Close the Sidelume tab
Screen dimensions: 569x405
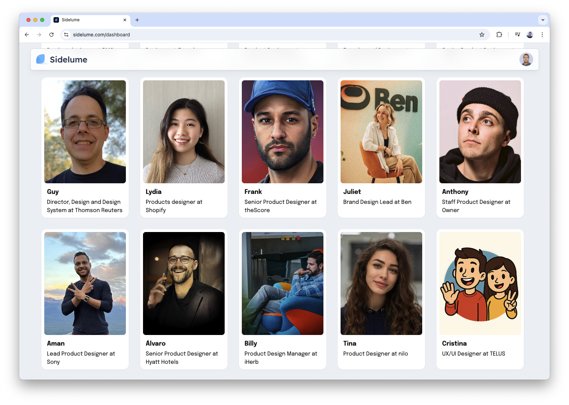click(x=125, y=20)
